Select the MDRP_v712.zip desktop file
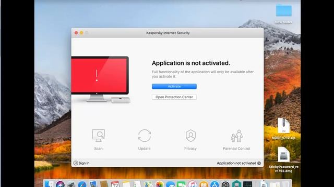Screen dimensions: 334x187 (x=283, y=128)
